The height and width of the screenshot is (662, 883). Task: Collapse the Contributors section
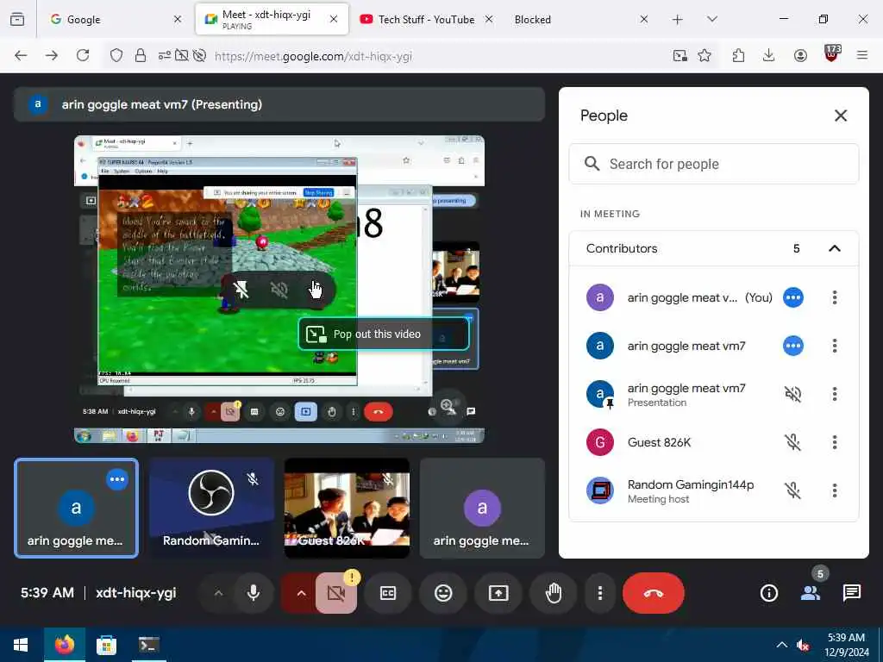(x=835, y=248)
